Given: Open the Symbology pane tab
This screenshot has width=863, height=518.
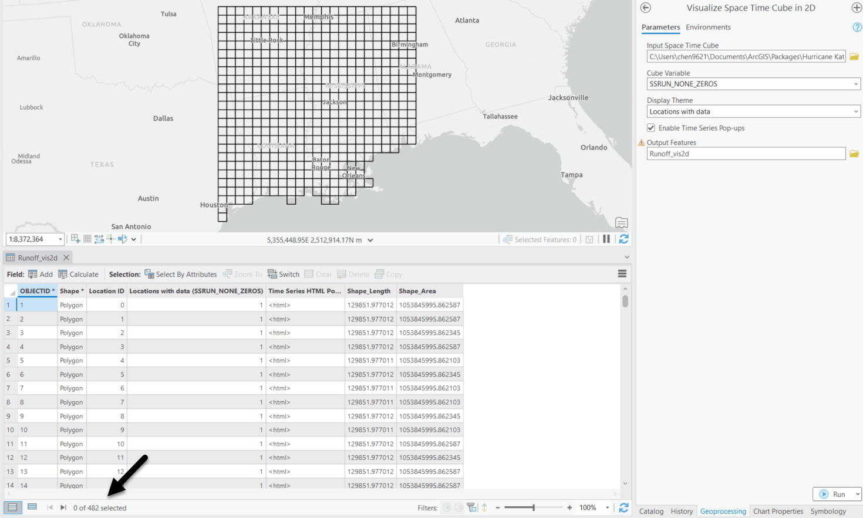Looking at the screenshot, I should point(828,511).
